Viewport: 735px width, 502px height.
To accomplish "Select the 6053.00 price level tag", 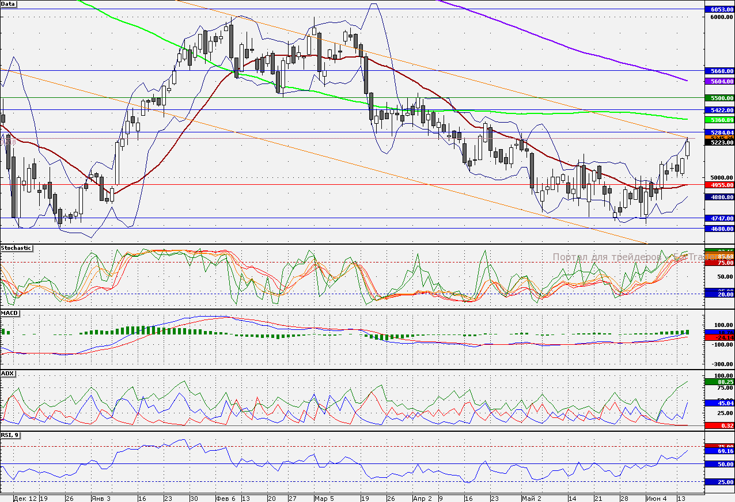I will point(720,9).
